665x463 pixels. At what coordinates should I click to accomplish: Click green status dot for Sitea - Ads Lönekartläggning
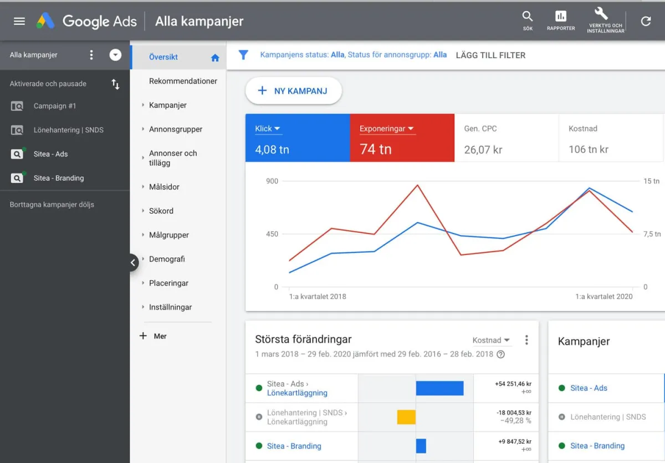pyautogui.click(x=259, y=388)
